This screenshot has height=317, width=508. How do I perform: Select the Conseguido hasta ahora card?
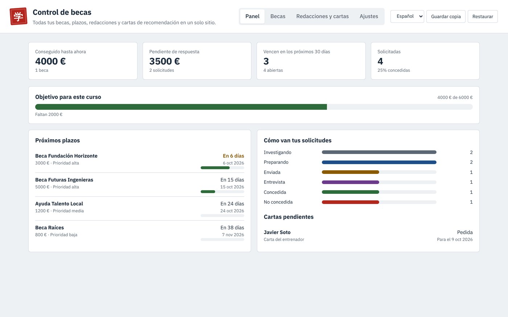tap(83, 61)
